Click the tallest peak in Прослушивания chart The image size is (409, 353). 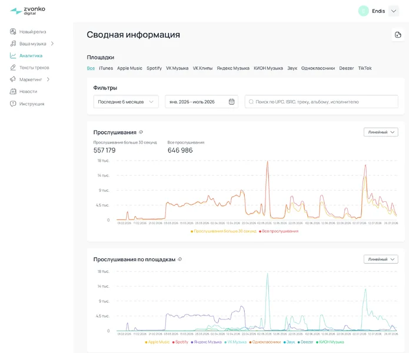point(267,162)
